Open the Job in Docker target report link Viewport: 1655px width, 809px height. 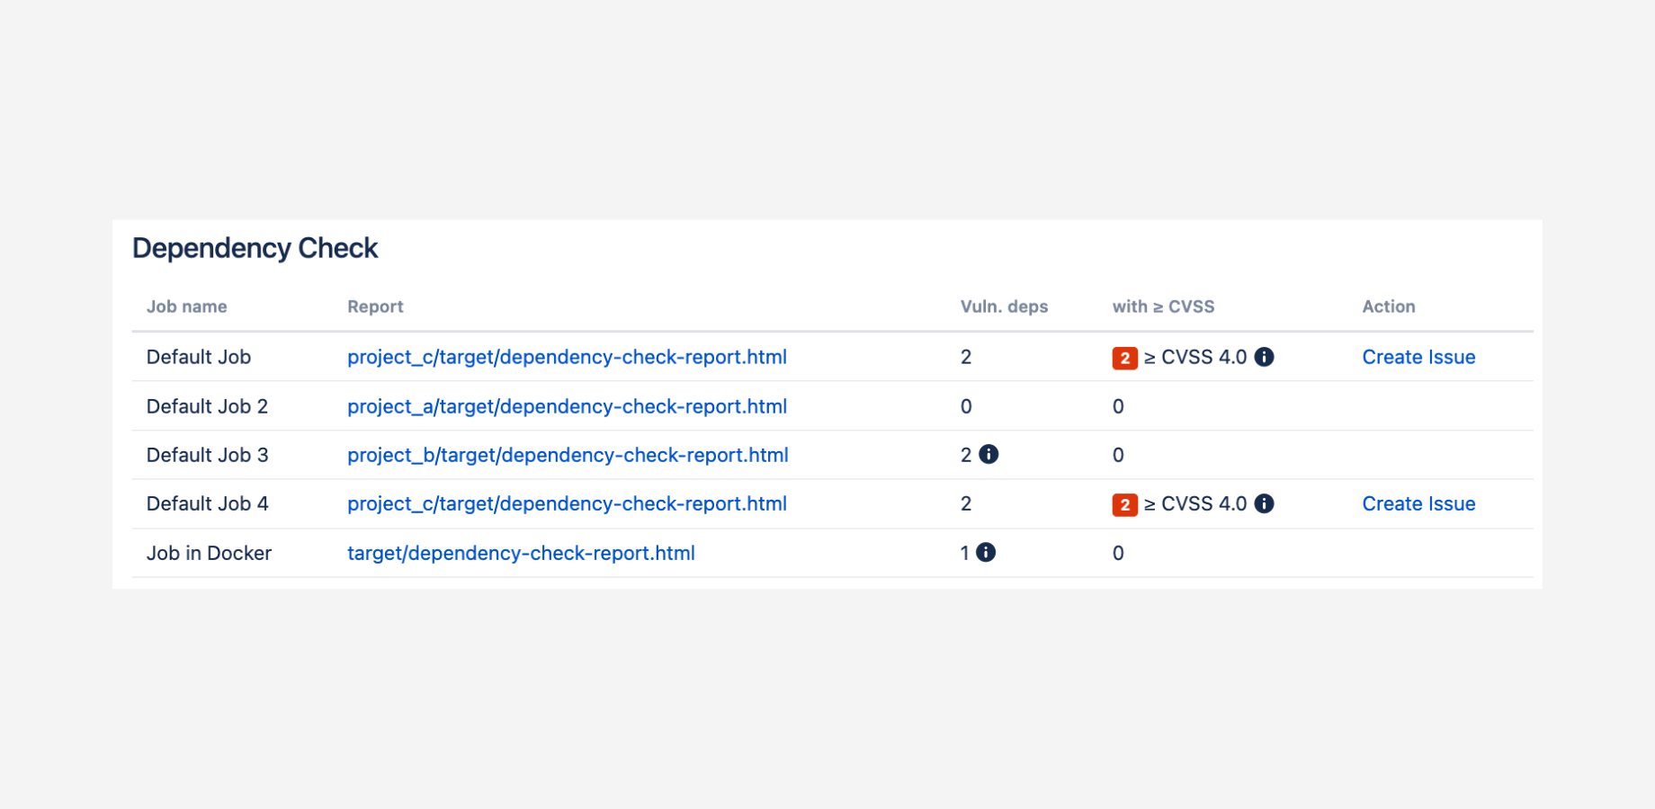pos(521,553)
